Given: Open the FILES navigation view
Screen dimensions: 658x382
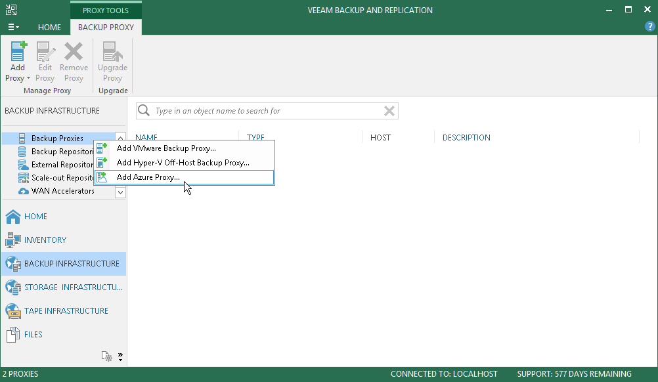Looking at the screenshot, I should tap(64, 335).
